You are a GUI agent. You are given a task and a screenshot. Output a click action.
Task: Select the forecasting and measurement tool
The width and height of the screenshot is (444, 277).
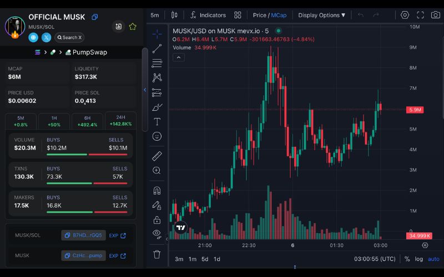pos(157,93)
